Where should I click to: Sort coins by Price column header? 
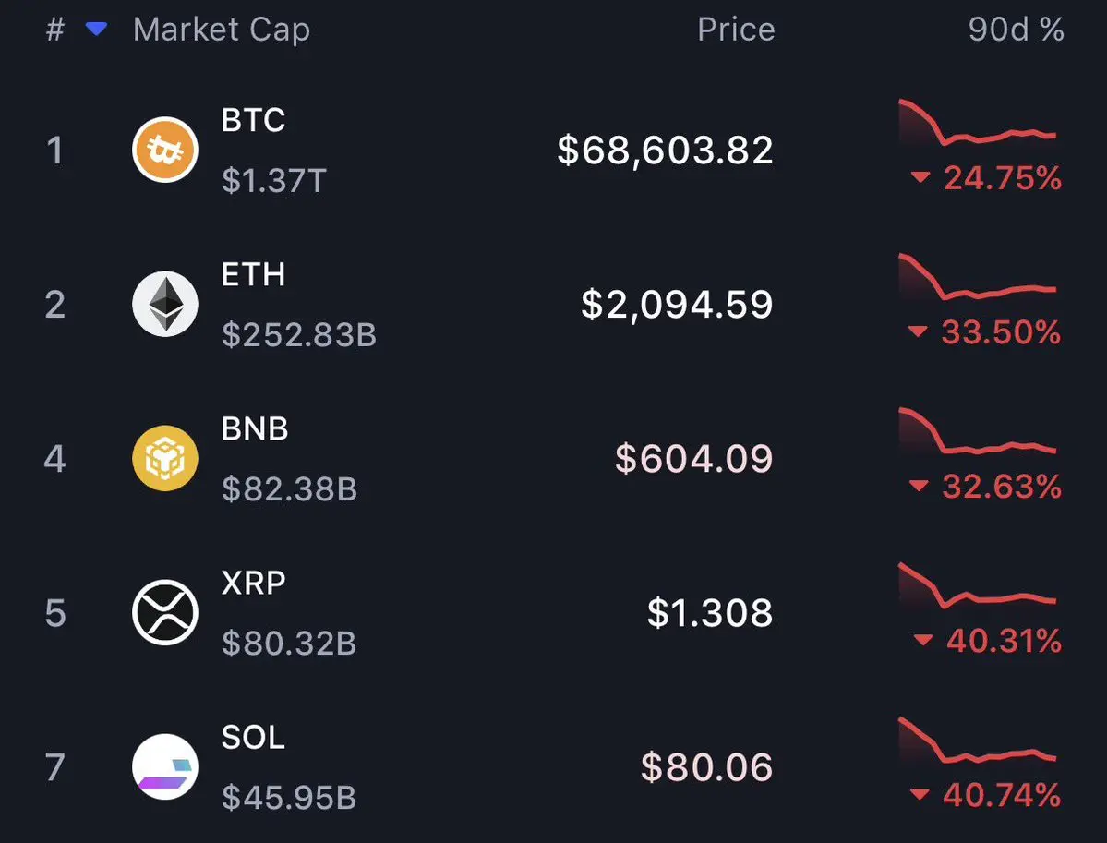point(737,30)
